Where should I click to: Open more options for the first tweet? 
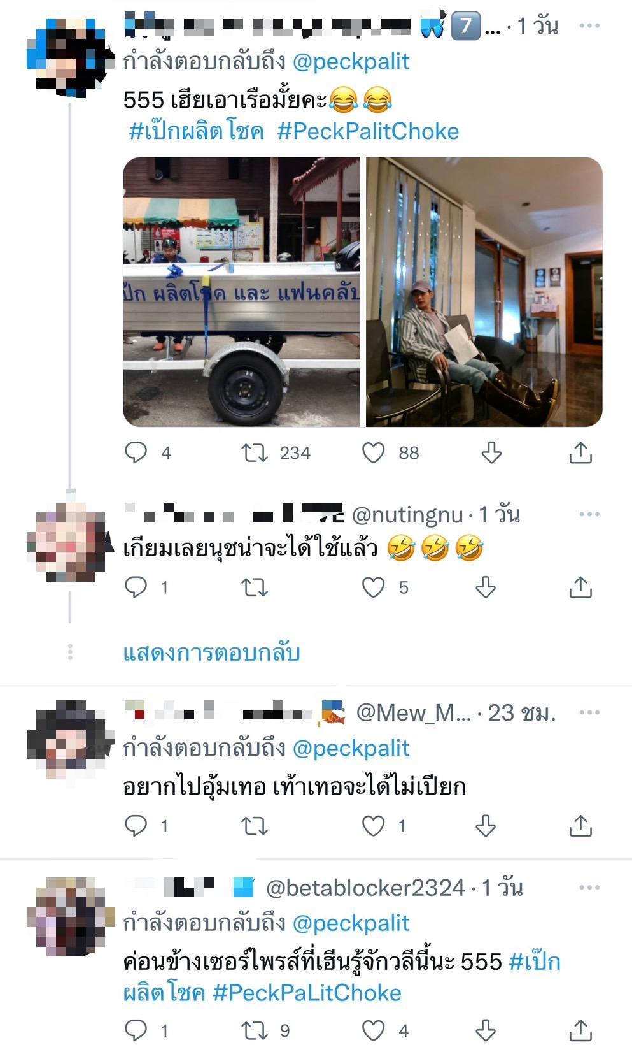click(x=589, y=25)
